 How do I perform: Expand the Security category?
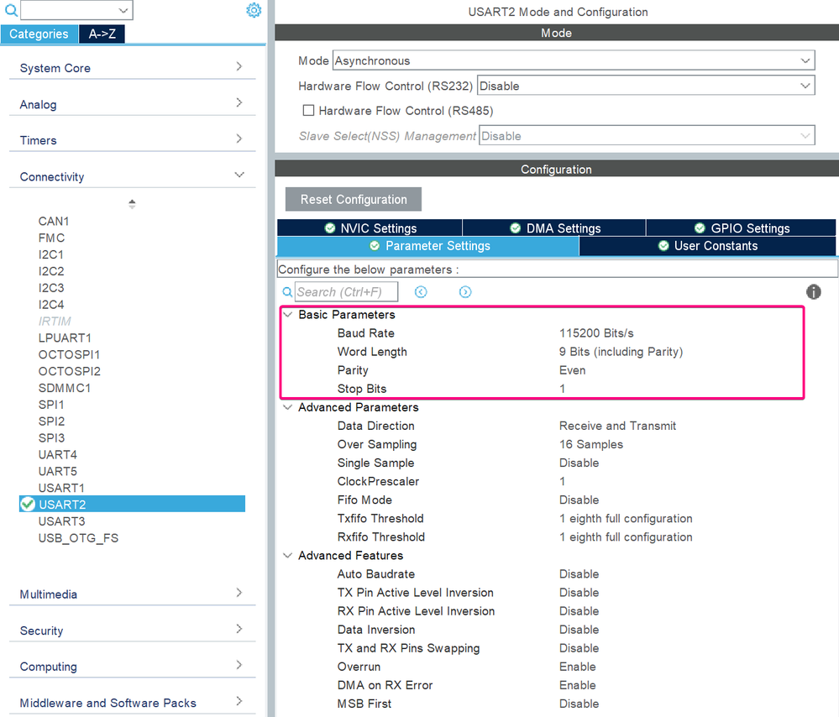[x=132, y=631]
